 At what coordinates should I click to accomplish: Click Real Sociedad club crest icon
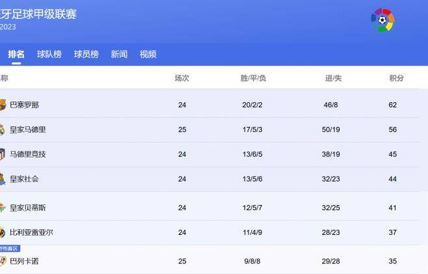(3, 179)
